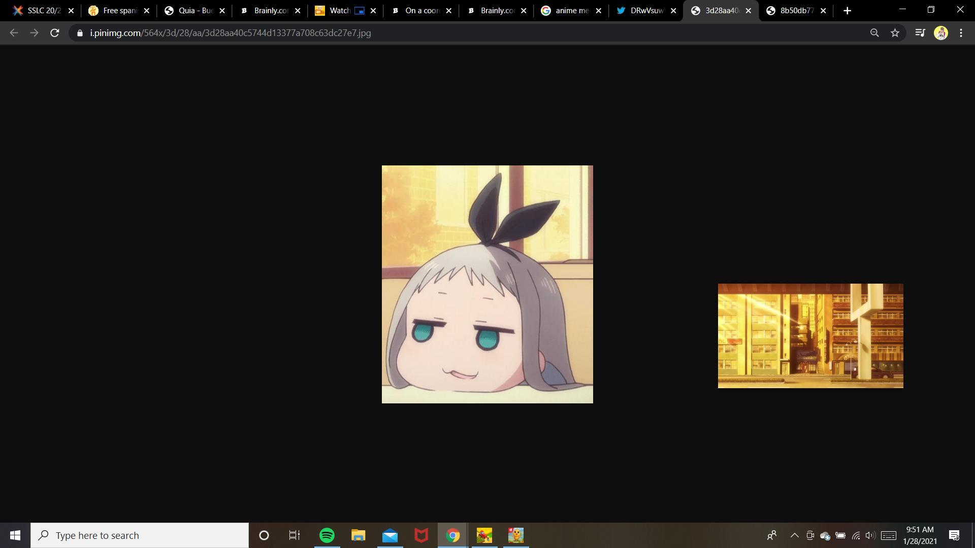Reload the current page

(55, 33)
